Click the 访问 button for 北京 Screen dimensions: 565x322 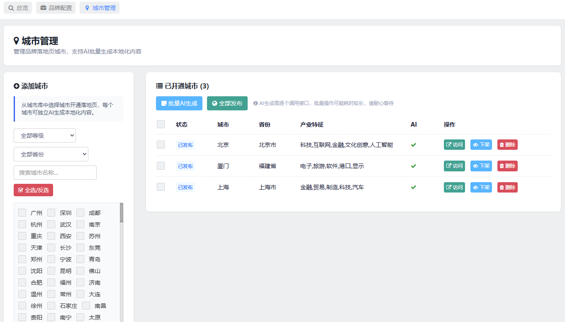click(x=454, y=145)
